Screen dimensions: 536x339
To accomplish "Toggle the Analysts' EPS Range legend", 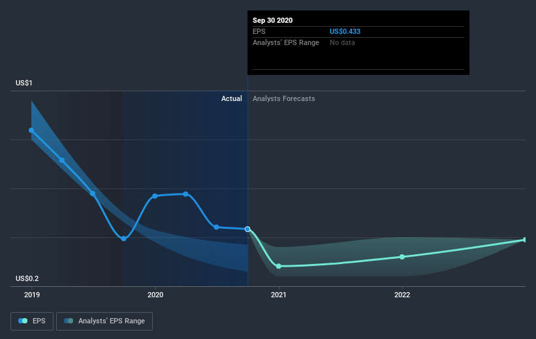I will coord(104,321).
